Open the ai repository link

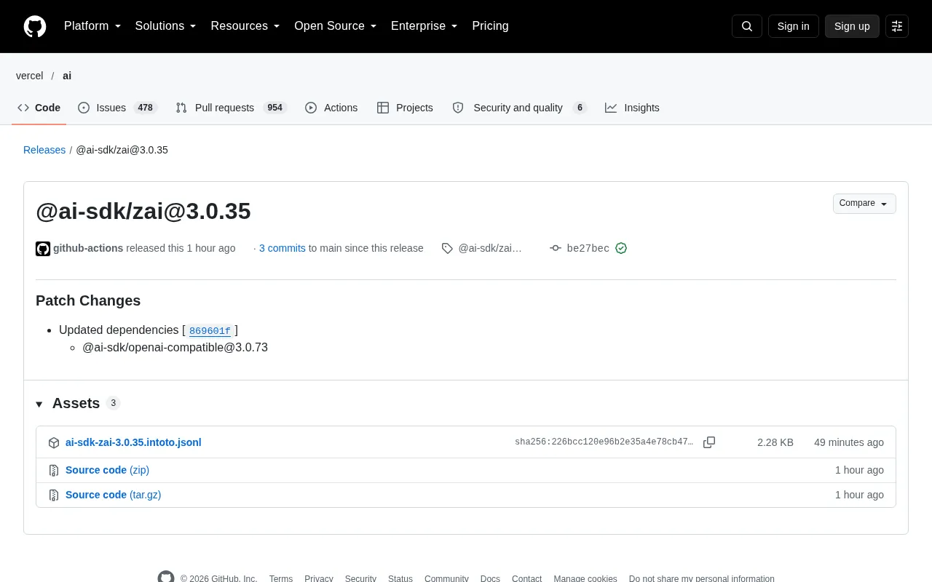coord(67,76)
